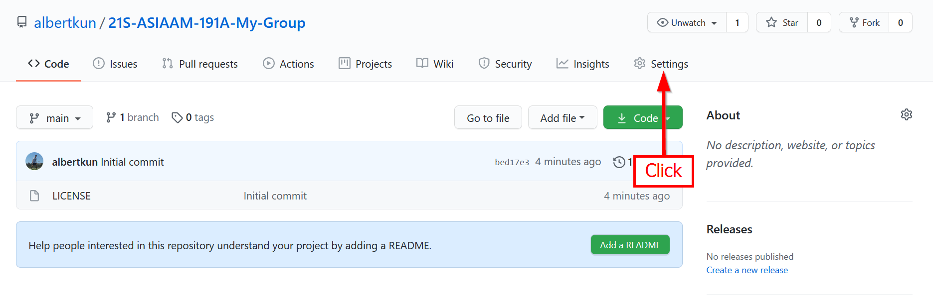This screenshot has width=933, height=297.
Task: Click albertkun's avatar thumbnail
Action: [x=34, y=162]
